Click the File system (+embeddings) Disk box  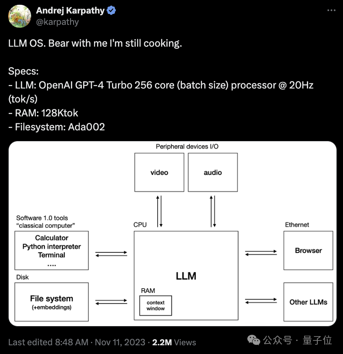tap(51, 302)
